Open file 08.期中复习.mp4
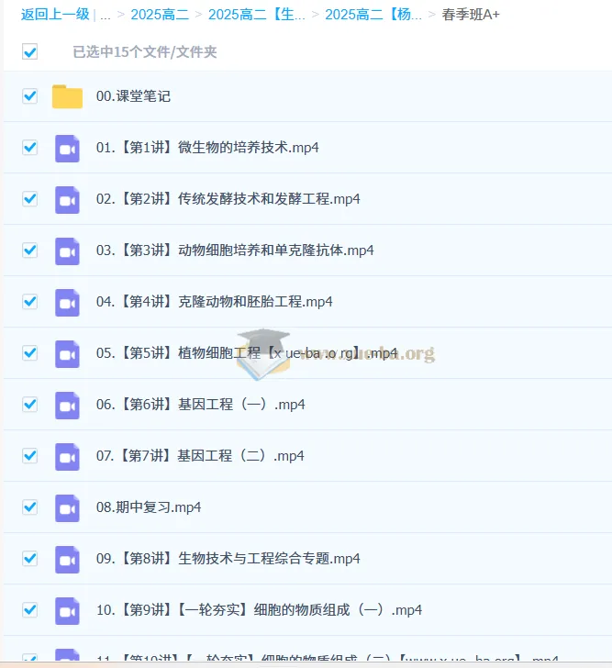Screen dimensions: 612x668 click(x=149, y=507)
